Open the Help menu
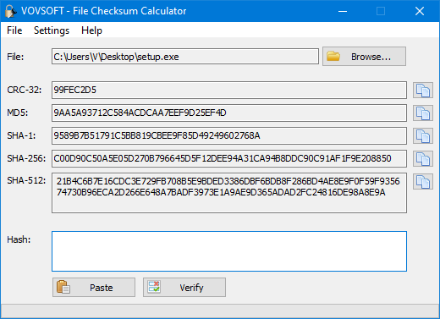Screen dimensions: 440x319 91,30
